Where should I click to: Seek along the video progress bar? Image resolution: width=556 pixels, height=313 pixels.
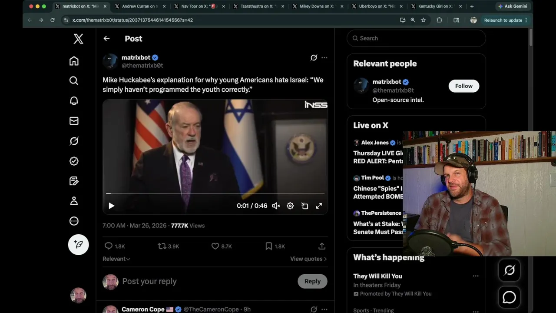215,194
